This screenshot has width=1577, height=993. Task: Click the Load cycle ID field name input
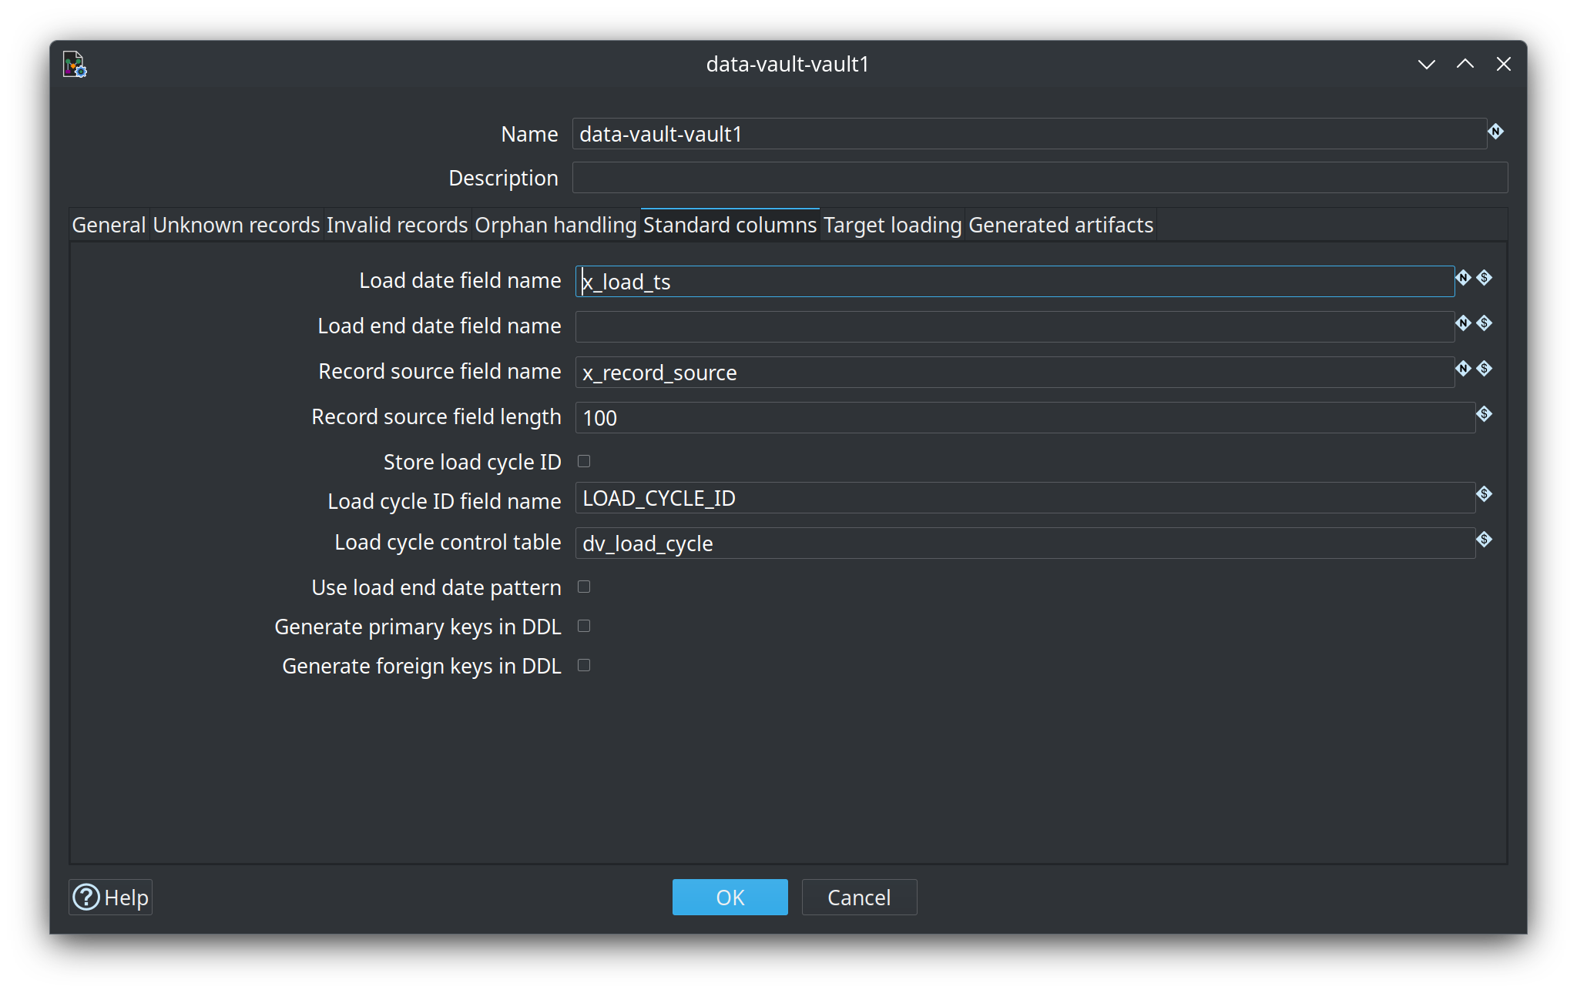[1025, 497]
